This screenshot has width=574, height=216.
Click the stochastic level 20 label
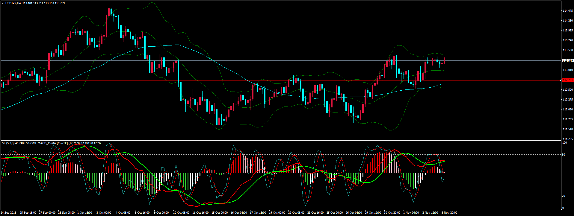564,196
